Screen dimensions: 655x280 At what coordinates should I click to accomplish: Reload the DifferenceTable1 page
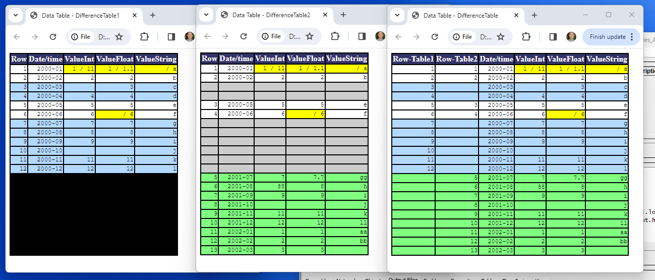[x=53, y=37]
